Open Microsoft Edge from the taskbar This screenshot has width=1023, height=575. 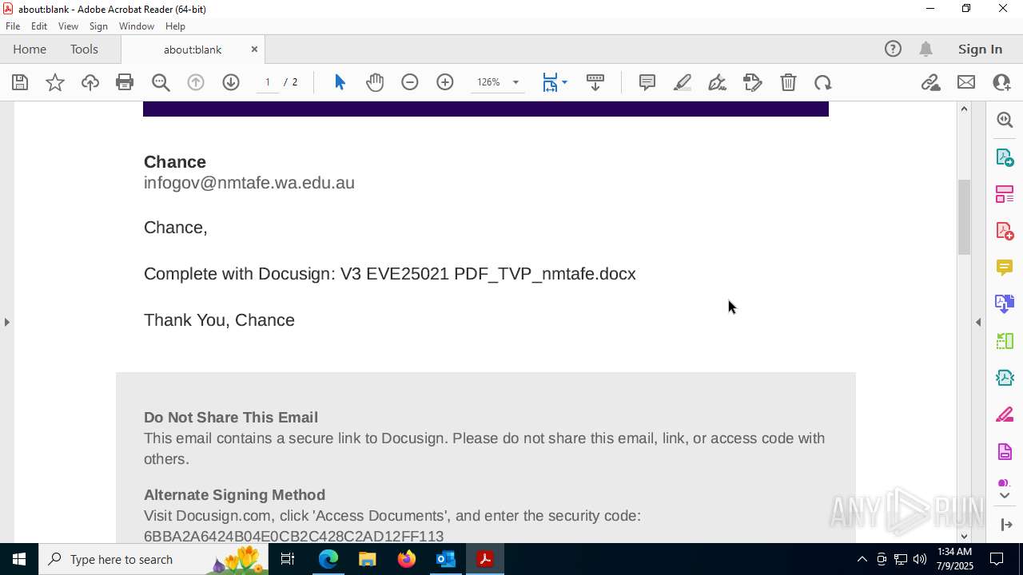click(328, 559)
